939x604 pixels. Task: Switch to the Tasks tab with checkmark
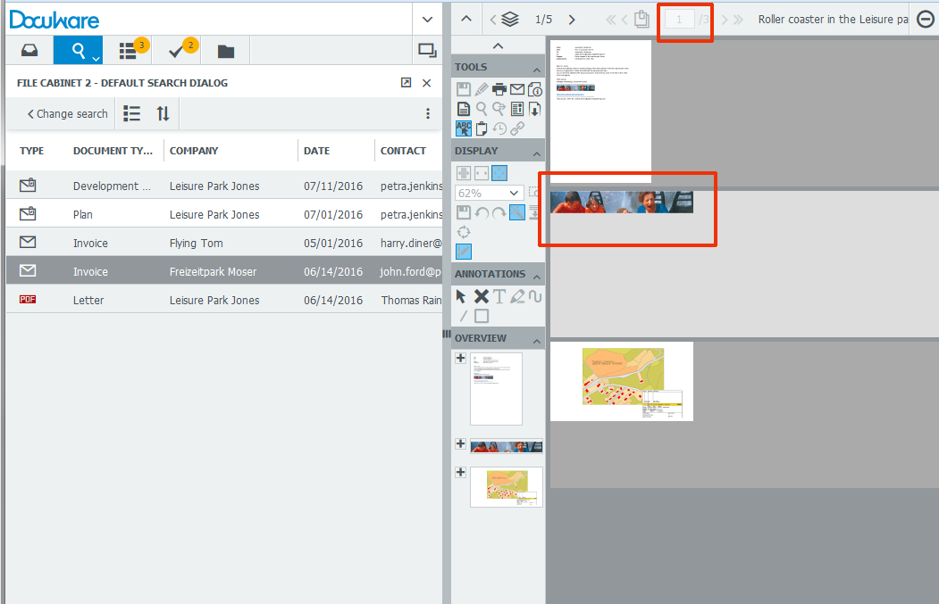tap(177, 51)
